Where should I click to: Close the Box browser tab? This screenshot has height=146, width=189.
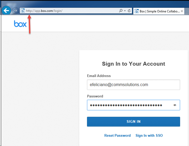(182, 11)
